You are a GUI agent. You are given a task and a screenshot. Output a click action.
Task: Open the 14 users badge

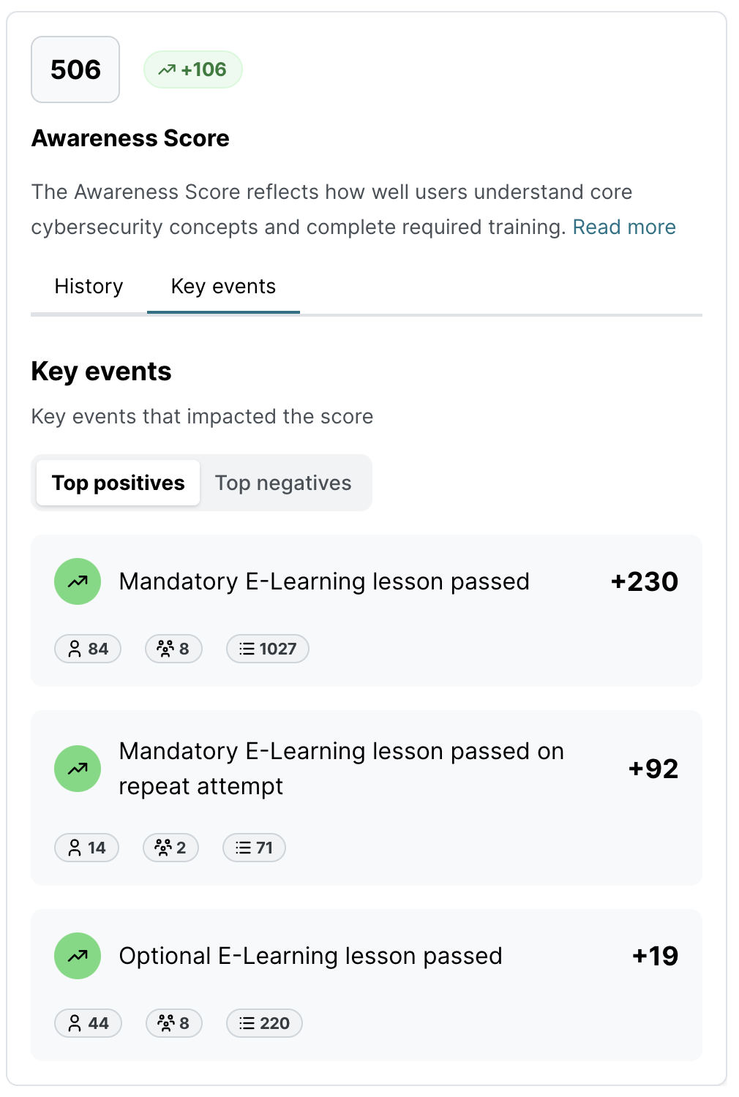pos(87,848)
